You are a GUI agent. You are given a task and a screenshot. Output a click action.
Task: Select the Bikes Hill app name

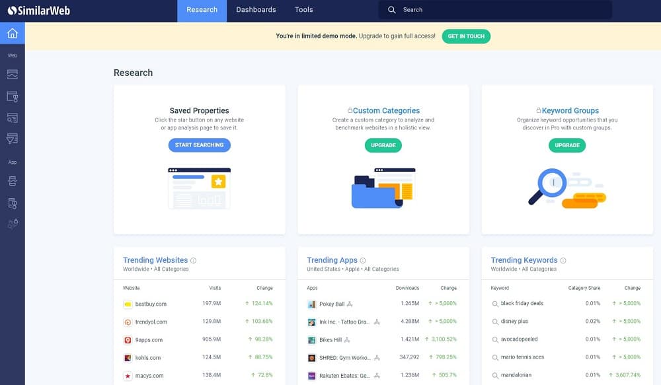point(330,340)
